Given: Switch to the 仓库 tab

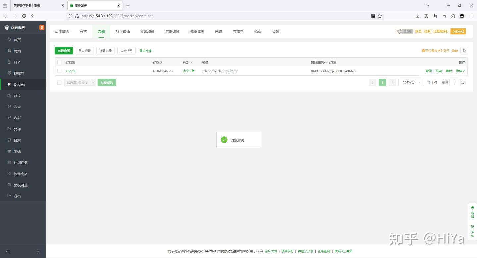Looking at the screenshot, I should click(258, 32).
